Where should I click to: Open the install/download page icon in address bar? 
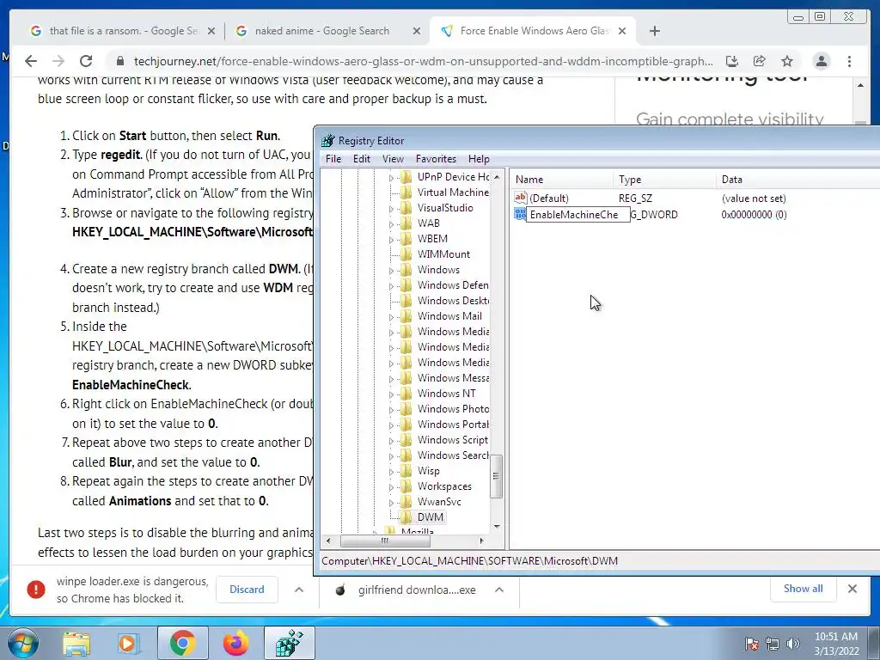[x=732, y=61]
